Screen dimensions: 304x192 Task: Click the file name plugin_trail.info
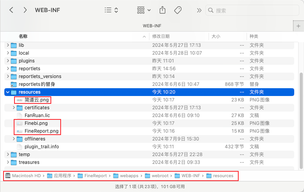click(42, 147)
